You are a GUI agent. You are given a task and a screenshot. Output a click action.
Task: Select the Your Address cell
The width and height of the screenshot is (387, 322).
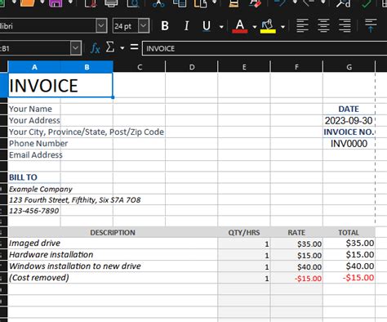tap(34, 120)
